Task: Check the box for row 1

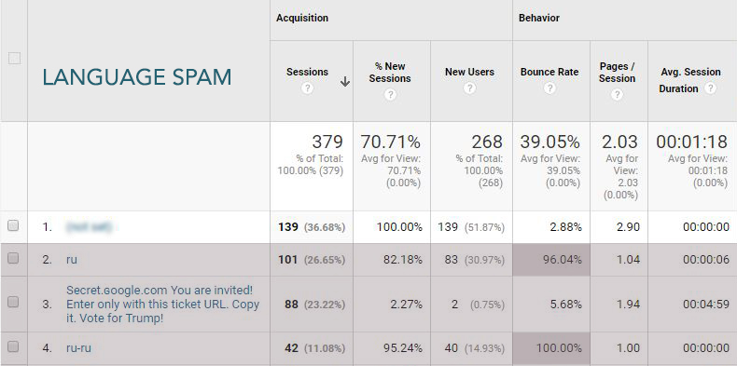Action: [13, 225]
